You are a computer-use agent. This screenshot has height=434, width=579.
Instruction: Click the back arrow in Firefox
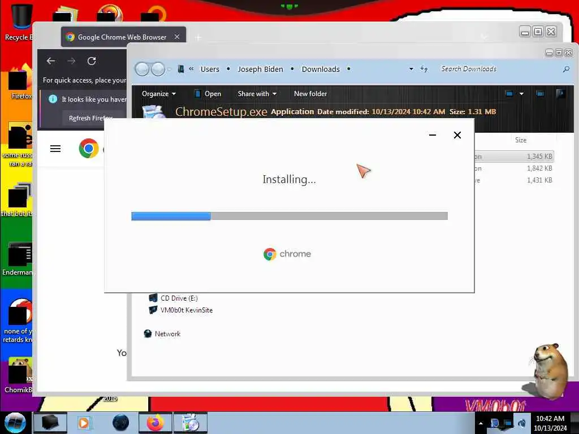coord(51,61)
